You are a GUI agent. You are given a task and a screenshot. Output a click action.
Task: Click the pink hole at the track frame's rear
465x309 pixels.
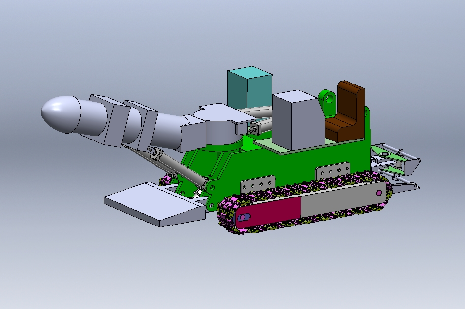coord(379,193)
